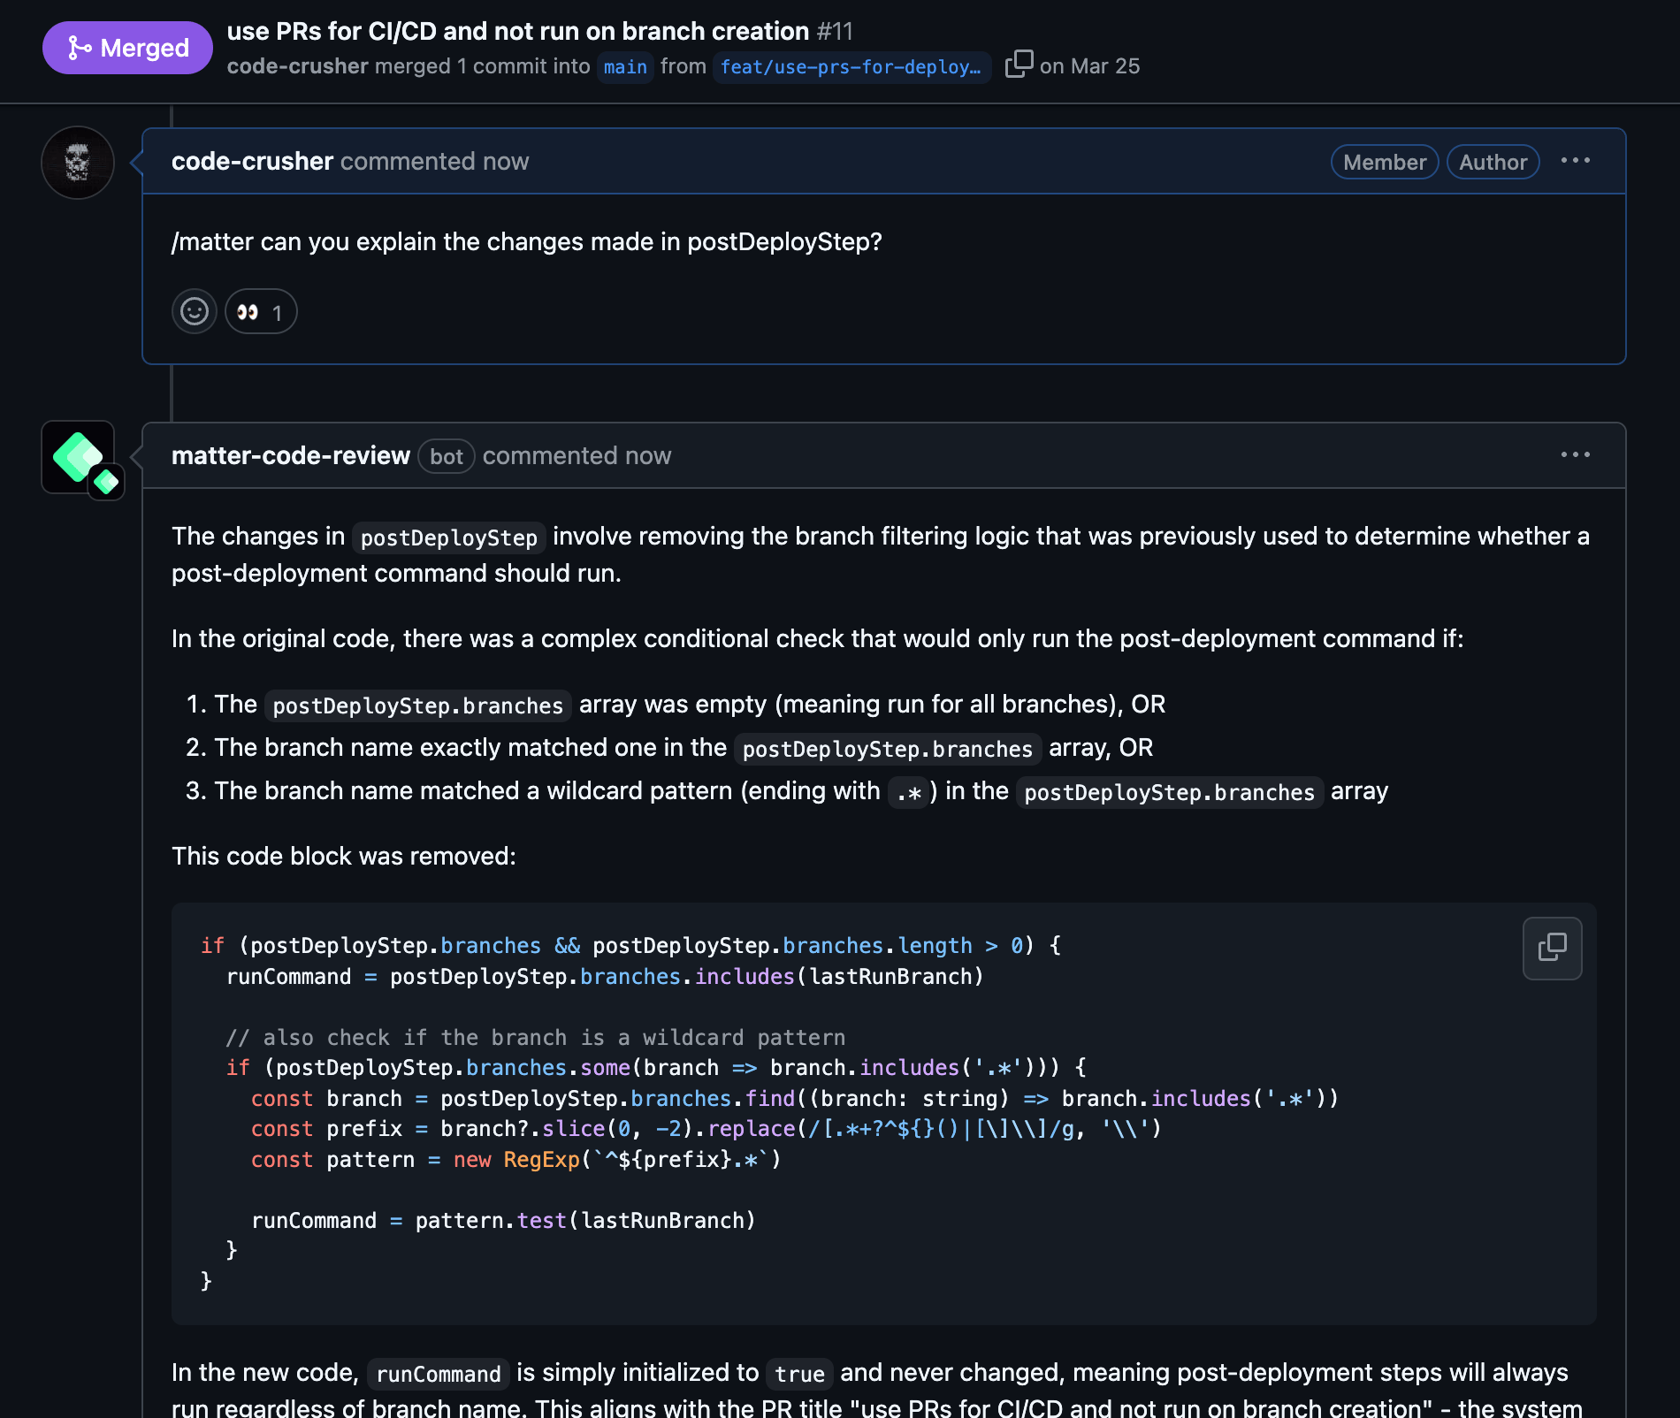This screenshot has width=1680, height=1418.
Task: Click the Member badge
Action: pyautogui.click(x=1385, y=162)
